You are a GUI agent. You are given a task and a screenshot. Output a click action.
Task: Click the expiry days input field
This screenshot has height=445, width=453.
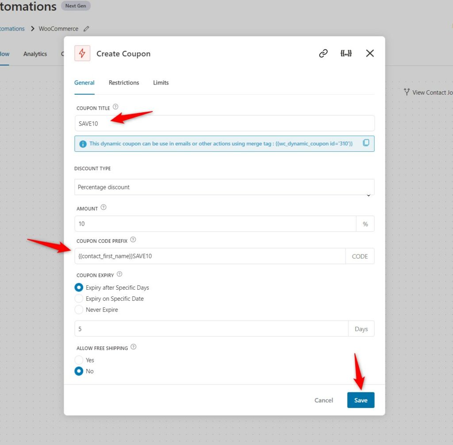[x=211, y=329]
